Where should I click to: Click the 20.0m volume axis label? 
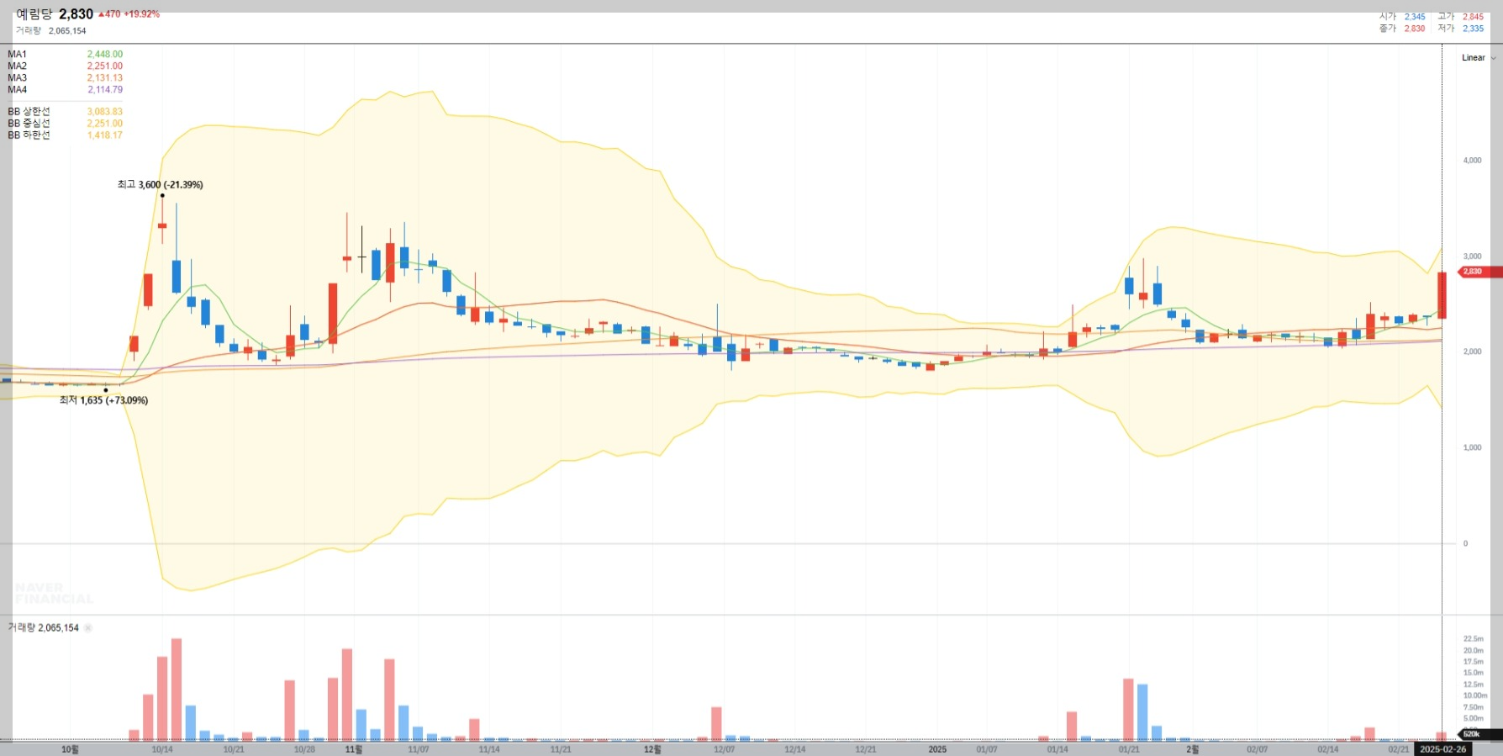pos(1473,651)
